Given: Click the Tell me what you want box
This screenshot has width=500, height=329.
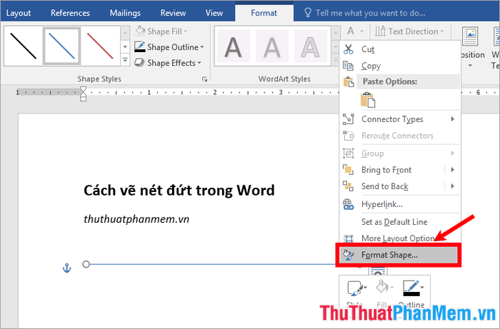Looking at the screenshot, I should pos(370,13).
